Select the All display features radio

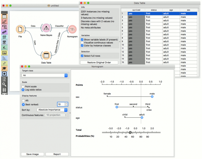click(x=23, y=101)
